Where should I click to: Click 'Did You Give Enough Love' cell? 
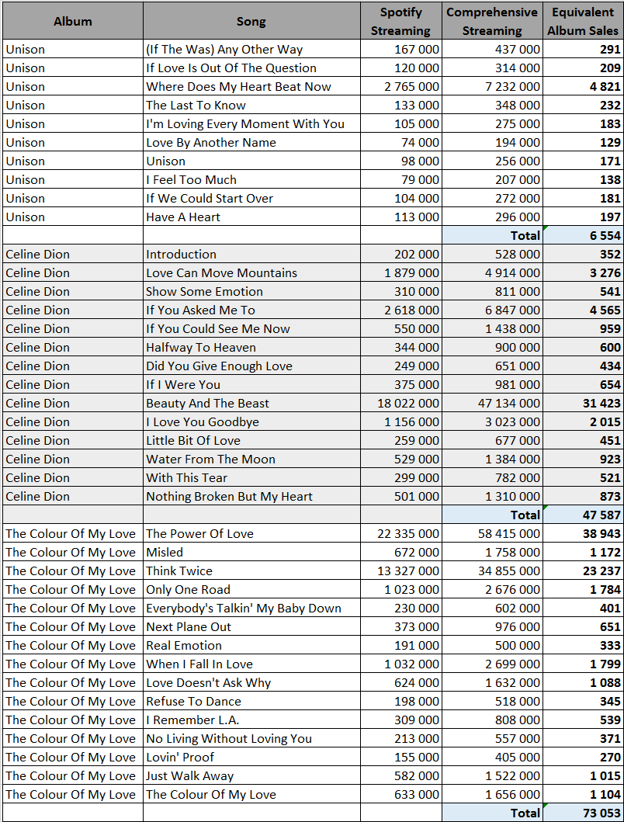tap(251, 366)
